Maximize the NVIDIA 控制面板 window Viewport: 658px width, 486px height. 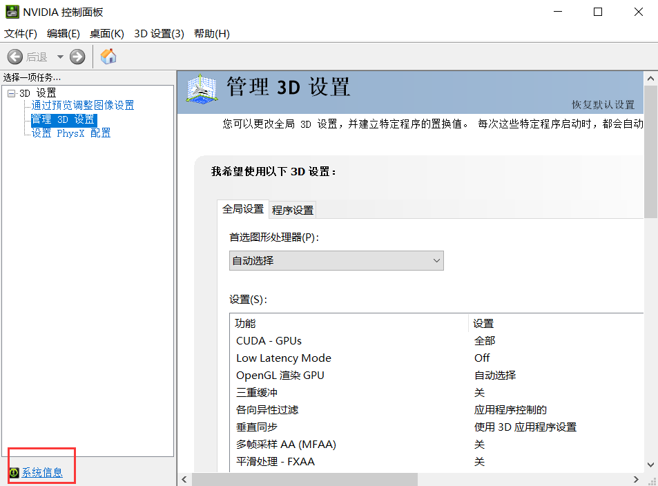point(598,12)
